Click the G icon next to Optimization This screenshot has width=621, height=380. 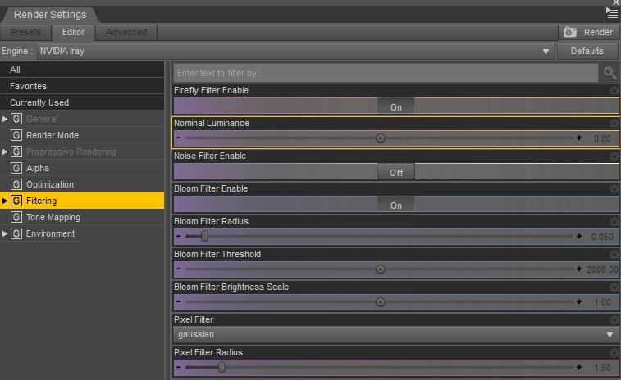pyautogui.click(x=16, y=184)
